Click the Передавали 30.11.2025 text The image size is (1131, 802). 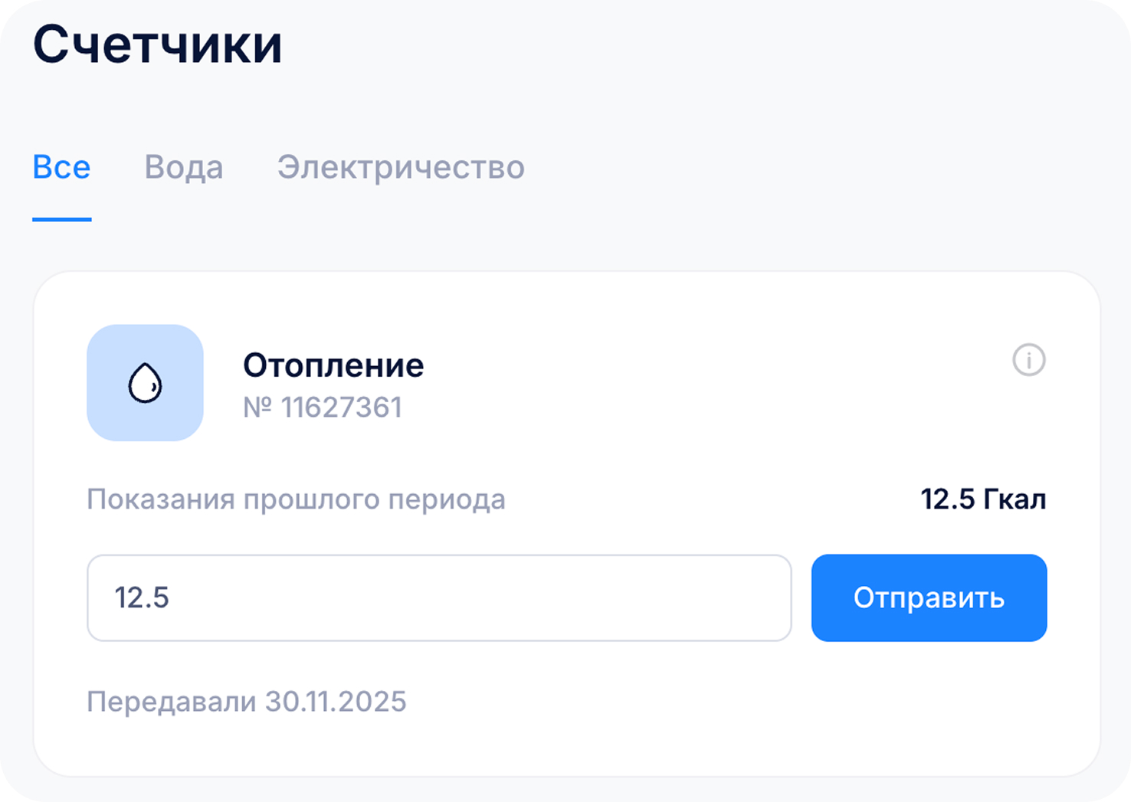(246, 702)
